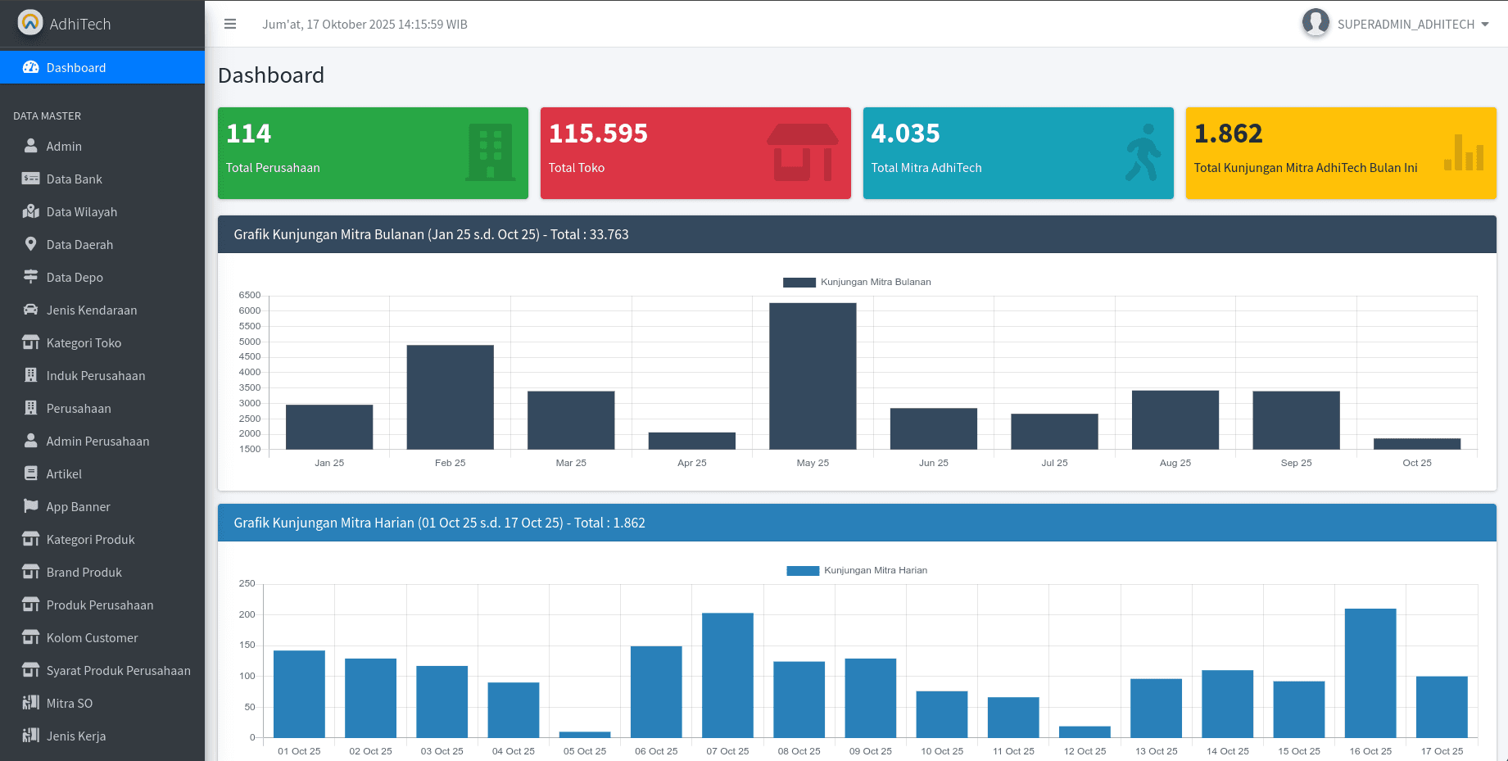This screenshot has width=1508, height=761.
Task: Open the Kategori Produk menu item
Action: (x=102, y=539)
